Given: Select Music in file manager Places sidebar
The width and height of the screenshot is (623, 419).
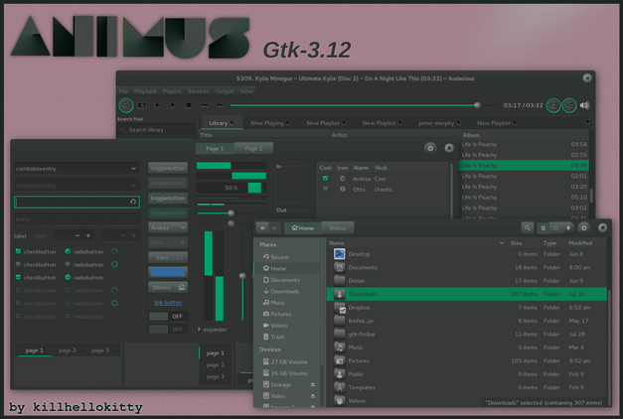Looking at the screenshot, I should click(274, 303).
